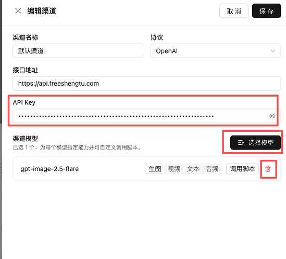Click the 编辑渠道 title
The width and height of the screenshot is (286, 259).
[x=42, y=11]
